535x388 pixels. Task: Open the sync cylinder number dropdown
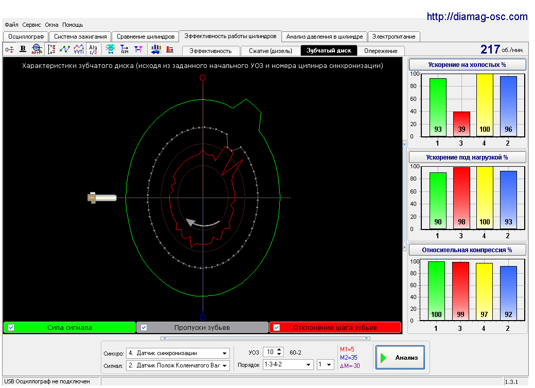[329, 365]
